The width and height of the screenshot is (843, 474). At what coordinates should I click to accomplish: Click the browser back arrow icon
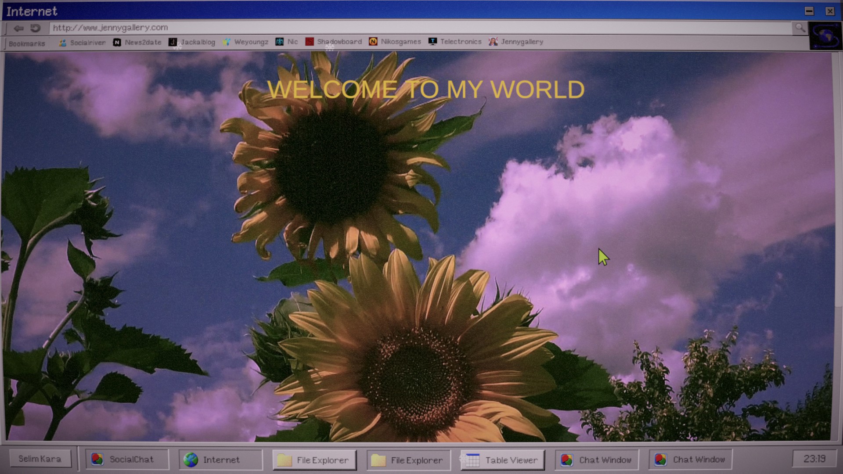pos(18,29)
